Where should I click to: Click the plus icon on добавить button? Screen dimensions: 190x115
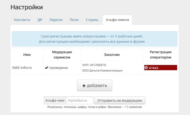[x=84, y=86]
